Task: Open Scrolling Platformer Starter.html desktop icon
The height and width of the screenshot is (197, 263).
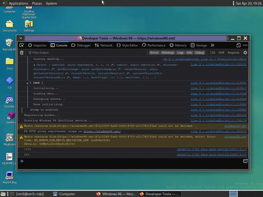Action: [x=29, y=13]
